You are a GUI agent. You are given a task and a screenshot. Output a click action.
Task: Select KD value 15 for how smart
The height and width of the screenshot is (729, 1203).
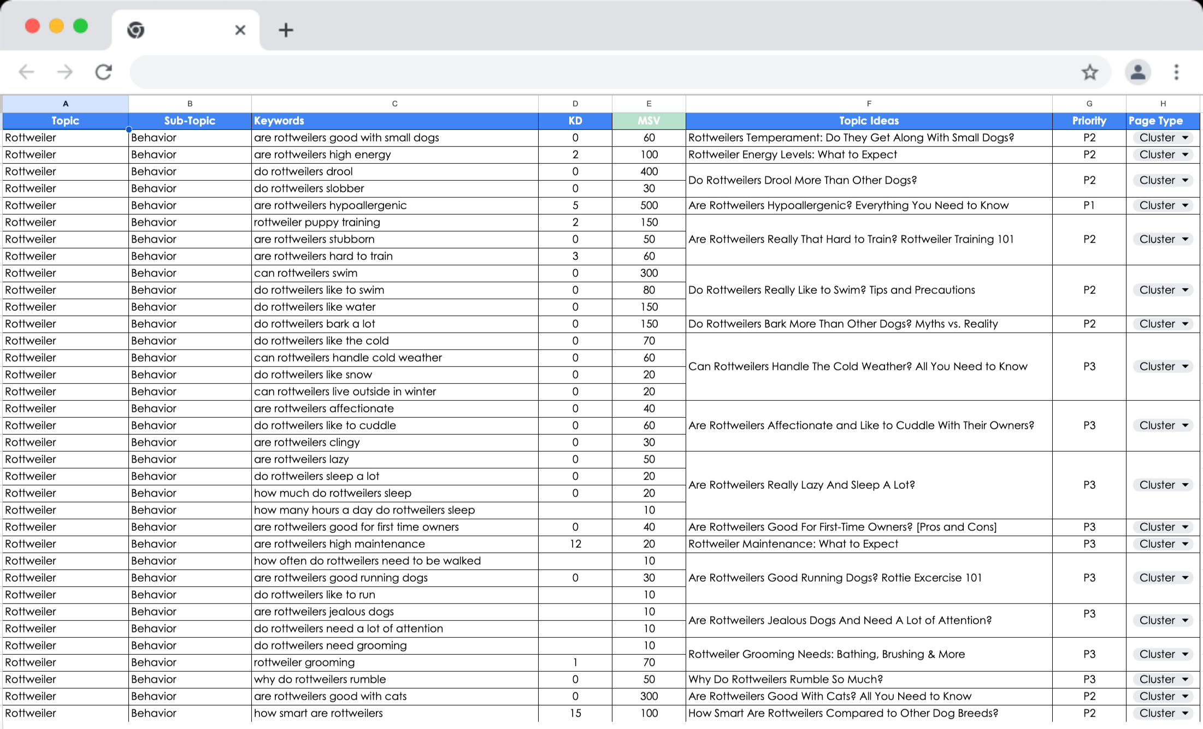575,714
